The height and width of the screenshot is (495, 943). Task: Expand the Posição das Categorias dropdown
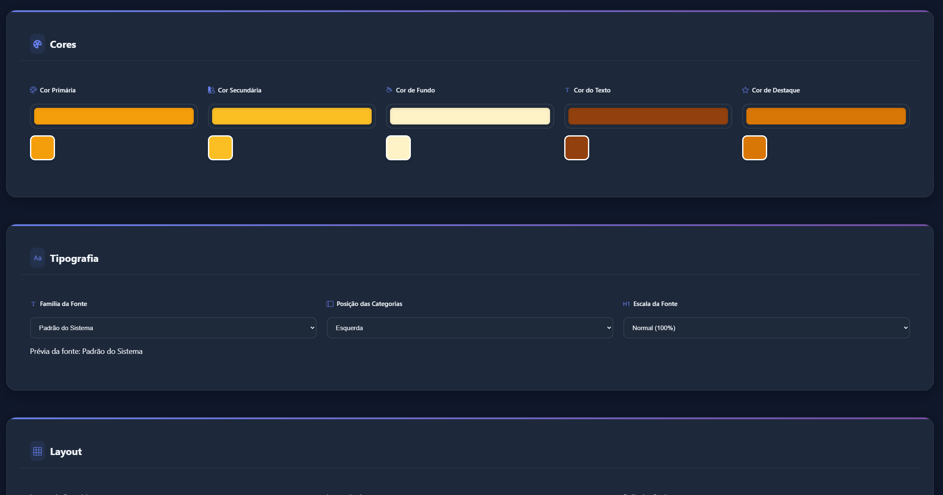pyautogui.click(x=470, y=328)
